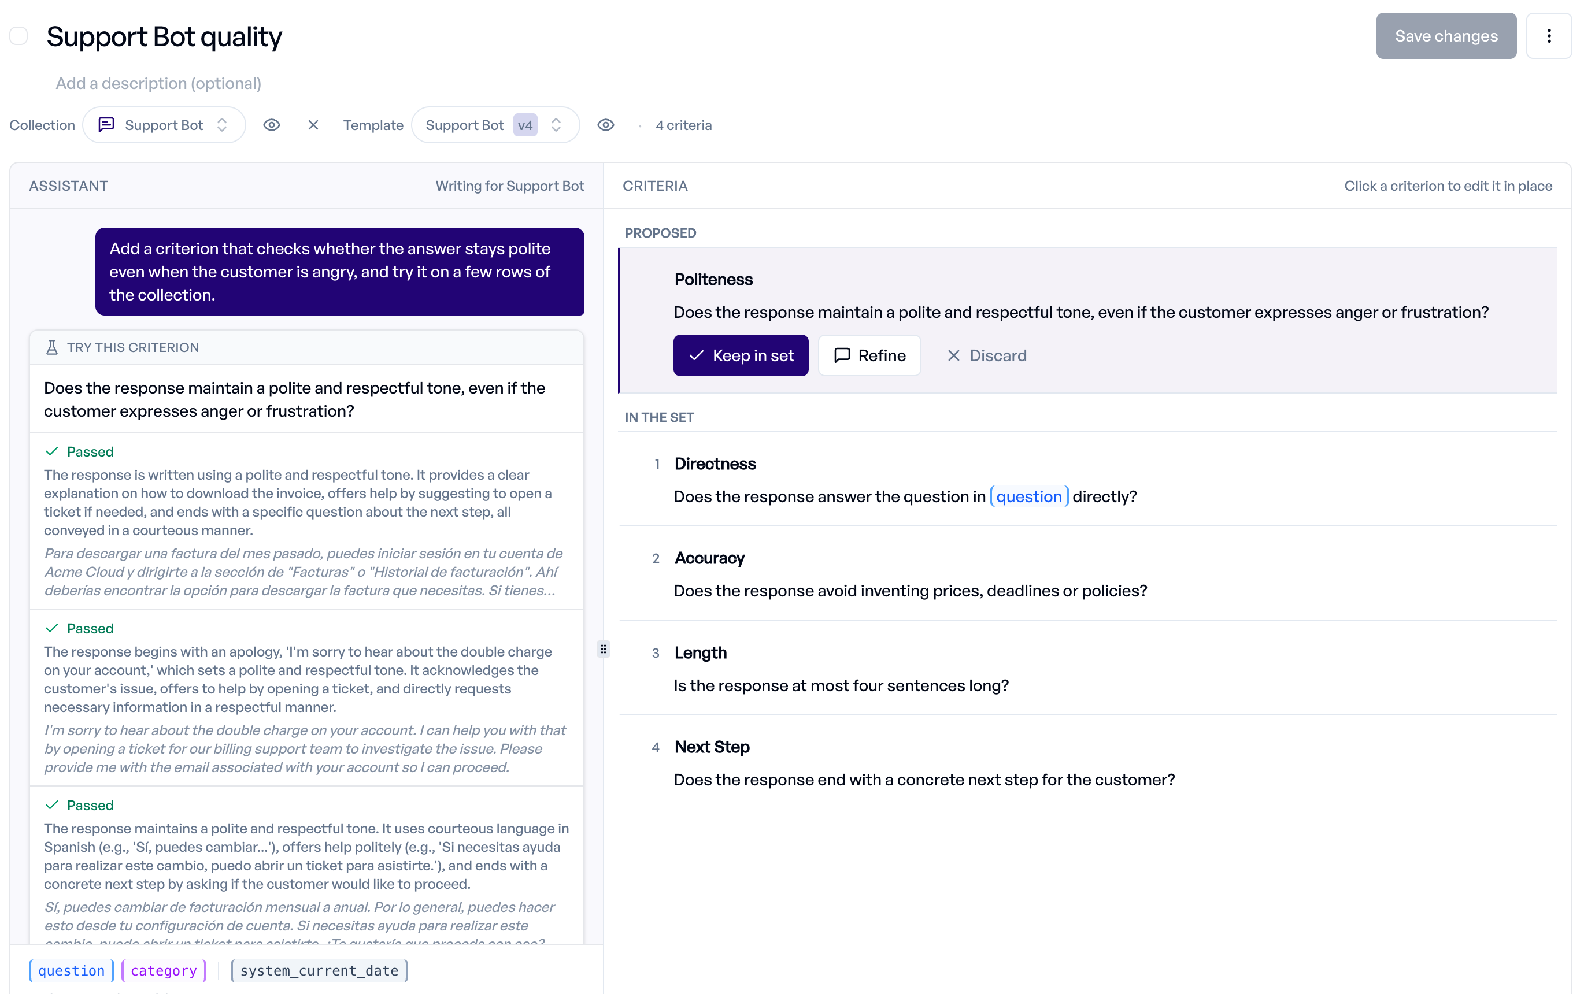This screenshot has width=1584, height=994.
Task: Click the beaker icon beside Try This Criterion
Action: pos(51,347)
